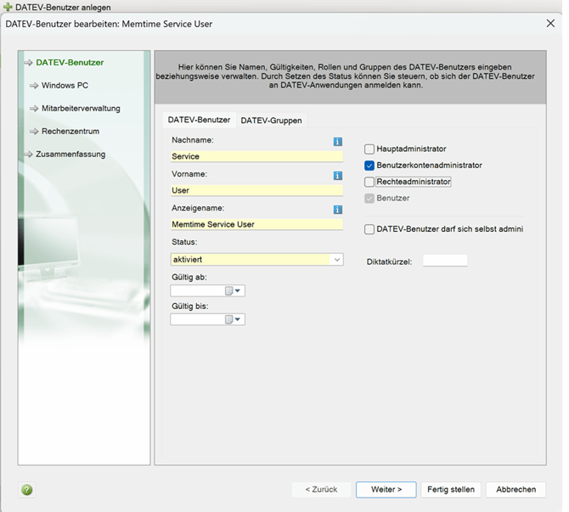
Task: Allow DATEV-Benutzer to administer itself
Action: (x=369, y=229)
